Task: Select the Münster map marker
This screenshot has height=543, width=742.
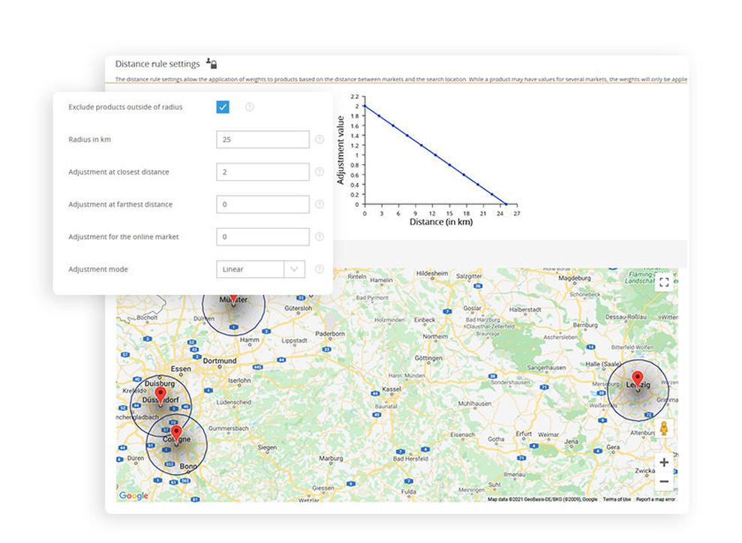Action: pos(233,299)
